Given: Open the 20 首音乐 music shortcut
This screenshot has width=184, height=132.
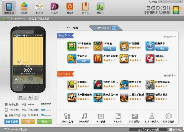Looking at the screenshot, I should 84,118.
